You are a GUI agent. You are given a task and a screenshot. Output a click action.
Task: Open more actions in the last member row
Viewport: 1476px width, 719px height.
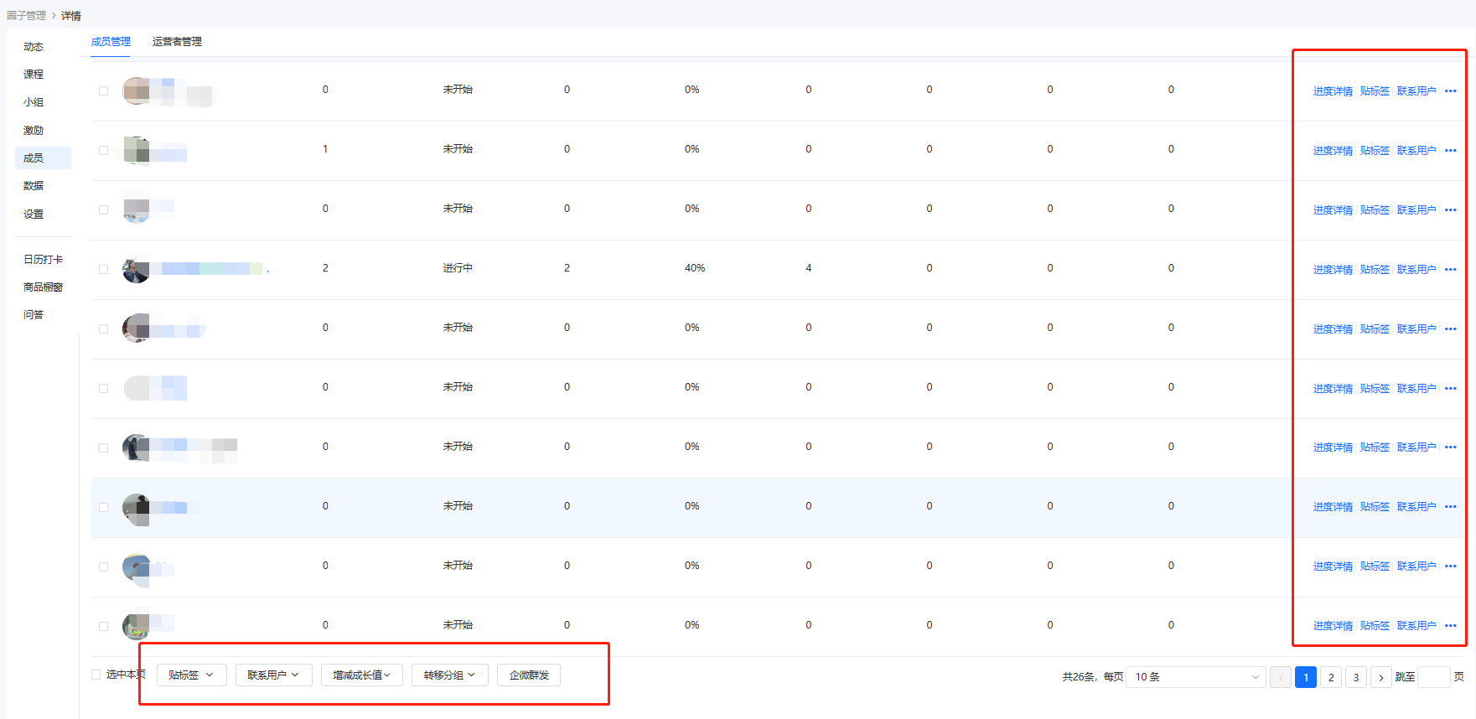coord(1450,626)
